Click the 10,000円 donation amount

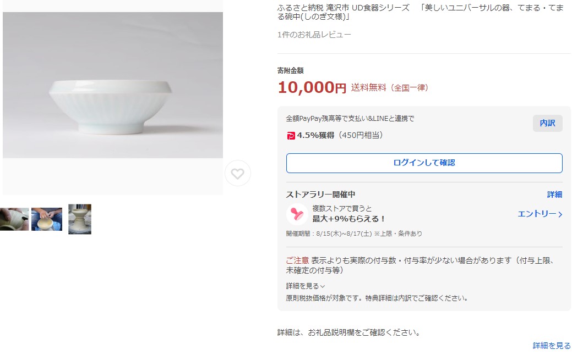312,87
